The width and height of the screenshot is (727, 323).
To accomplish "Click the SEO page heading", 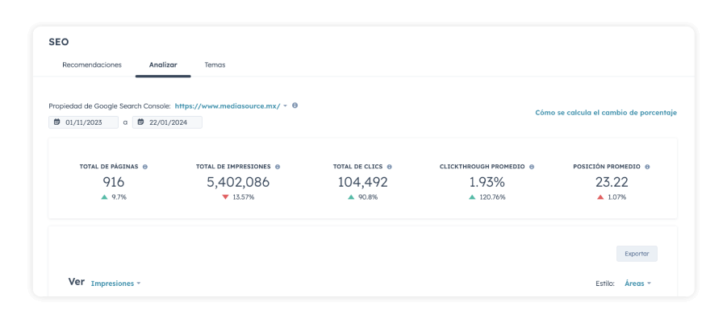I will (59, 42).
